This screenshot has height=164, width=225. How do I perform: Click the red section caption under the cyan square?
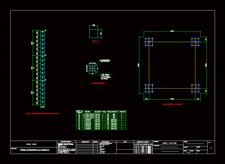96,41
